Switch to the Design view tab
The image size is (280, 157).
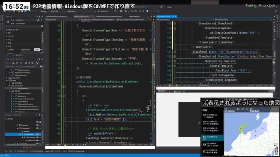[178, 91]
